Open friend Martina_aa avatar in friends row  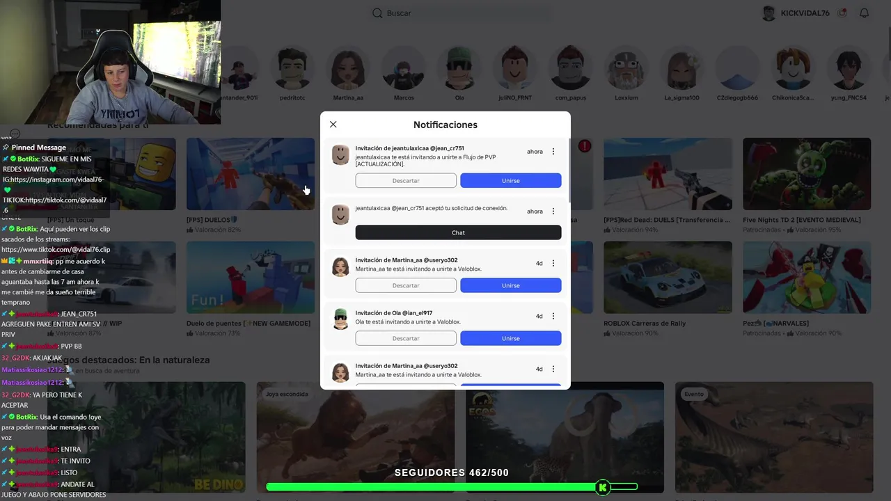click(x=348, y=68)
